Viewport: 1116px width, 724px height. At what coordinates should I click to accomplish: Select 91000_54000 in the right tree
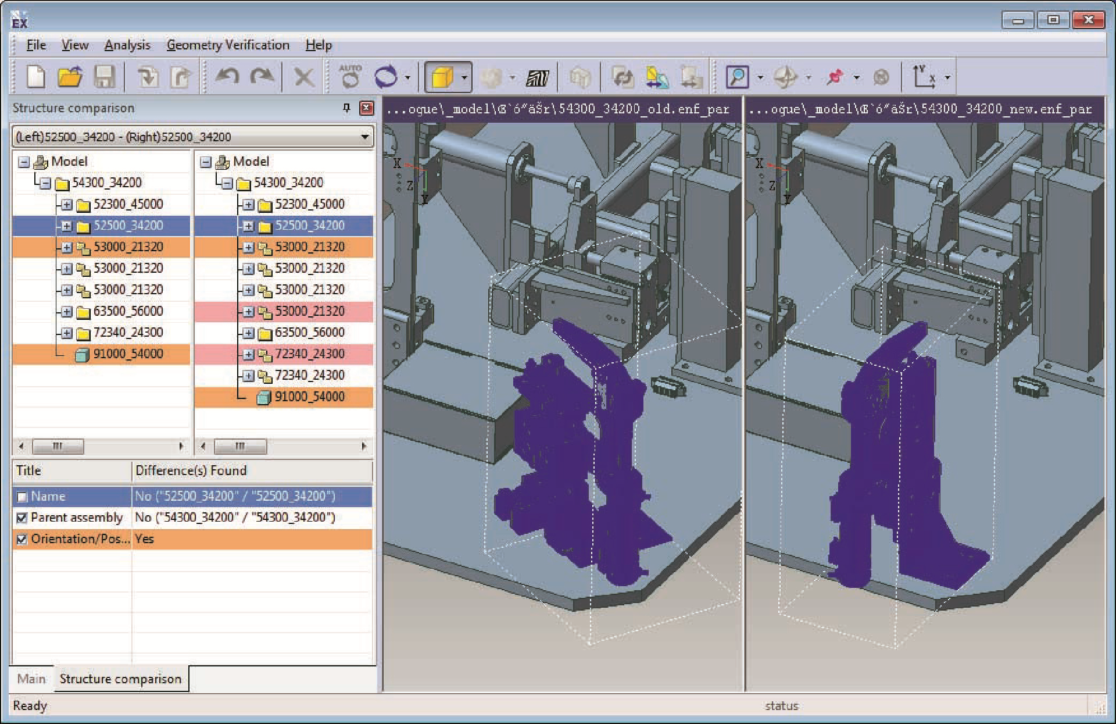point(309,397)
